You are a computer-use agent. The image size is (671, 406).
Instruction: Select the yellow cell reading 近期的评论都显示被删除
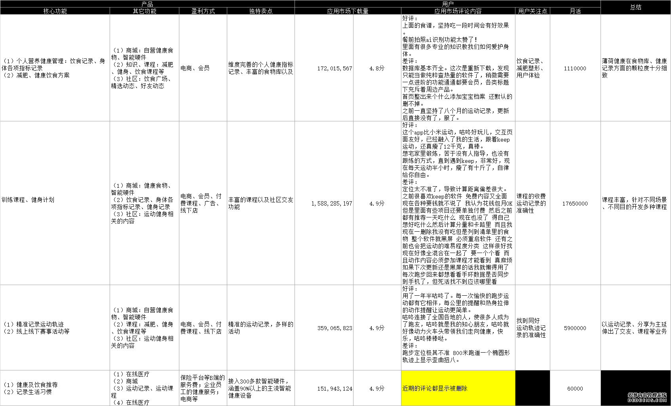(x=457, y=388)
